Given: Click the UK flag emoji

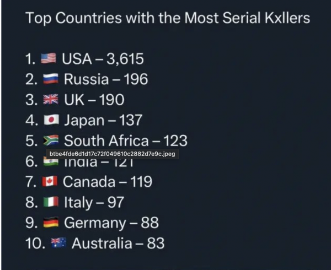Looking at the screenshot, I should [51, 99].
